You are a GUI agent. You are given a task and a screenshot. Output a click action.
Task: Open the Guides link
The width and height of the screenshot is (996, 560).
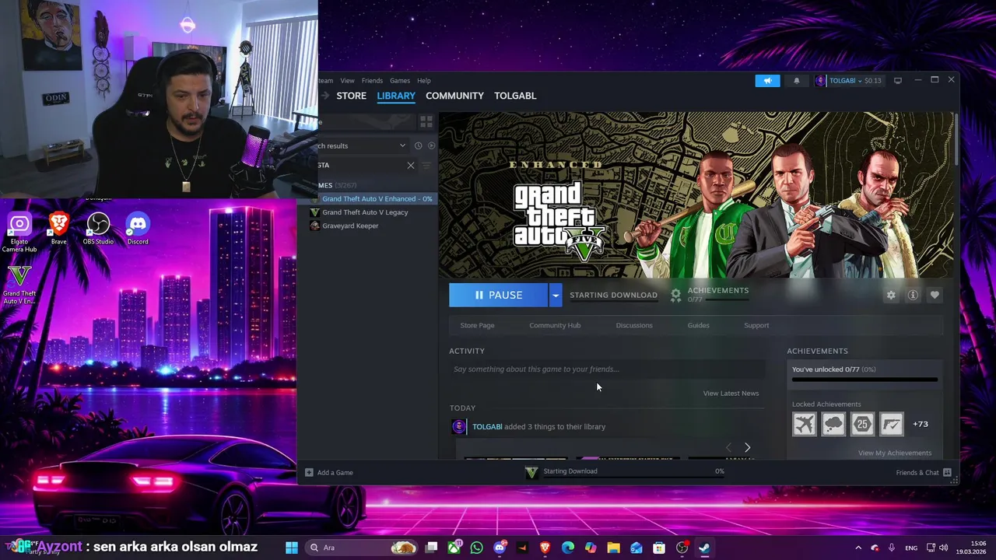click(x=698, y=325)
